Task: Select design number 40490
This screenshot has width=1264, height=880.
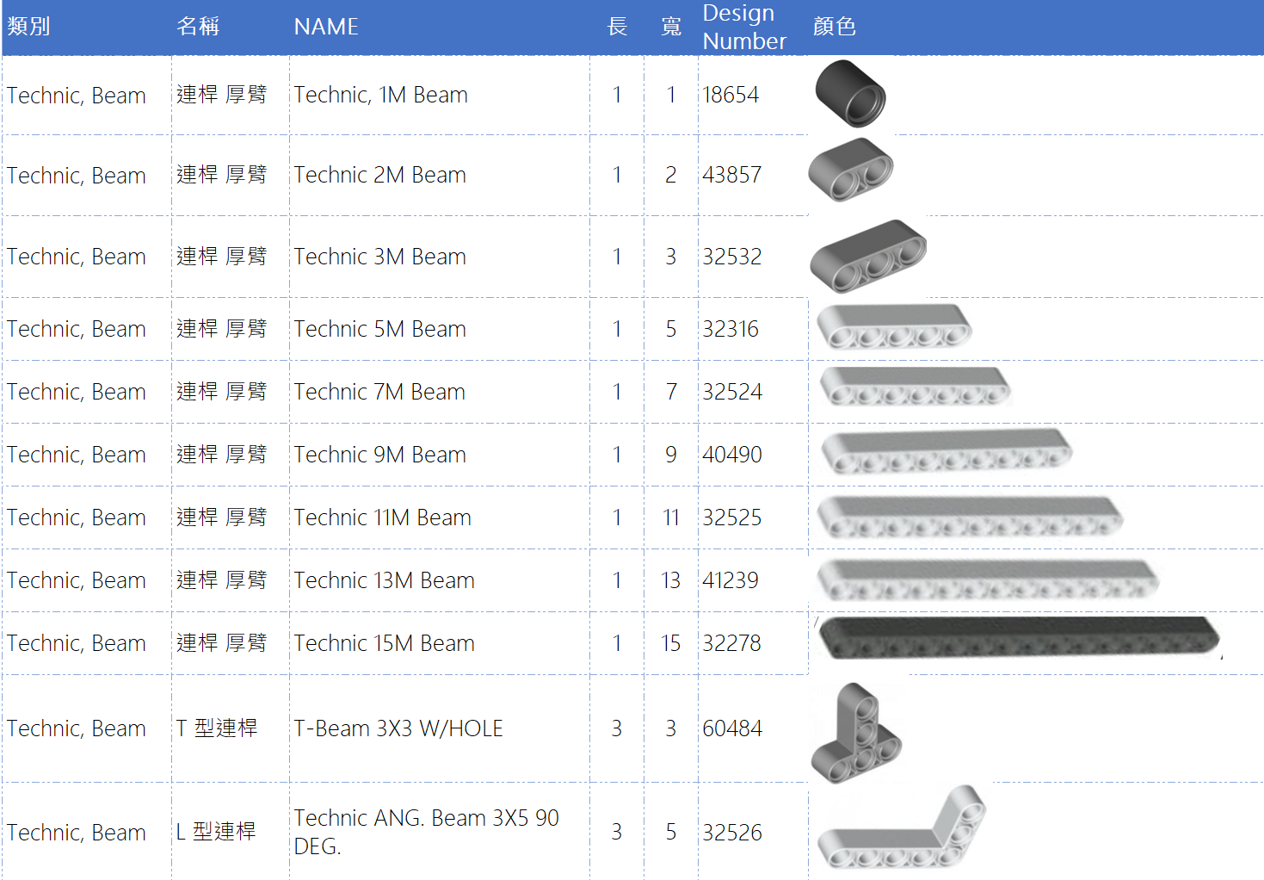Action: 732,455
